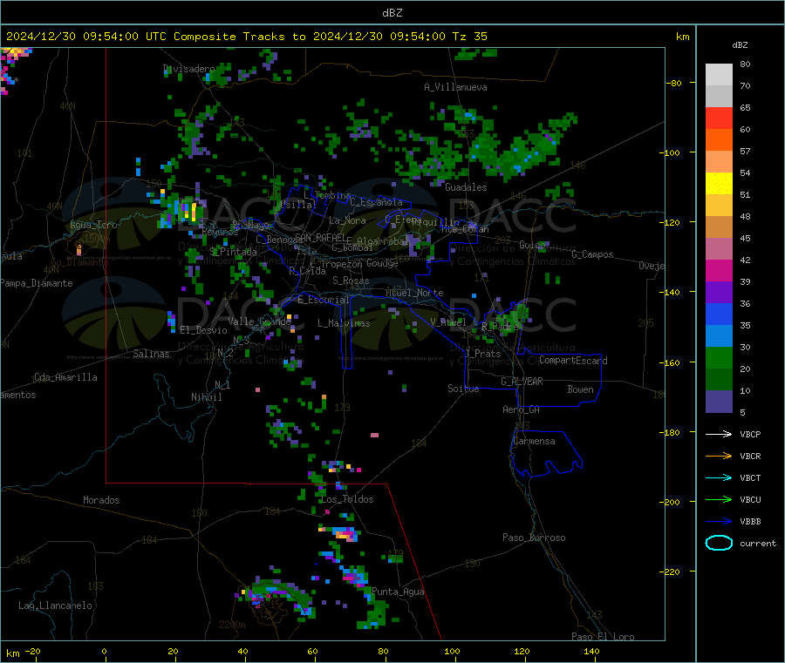This screenshot has height=663, width=785.
Task: Pick the purple swatch near label 39
Action: 719,293
